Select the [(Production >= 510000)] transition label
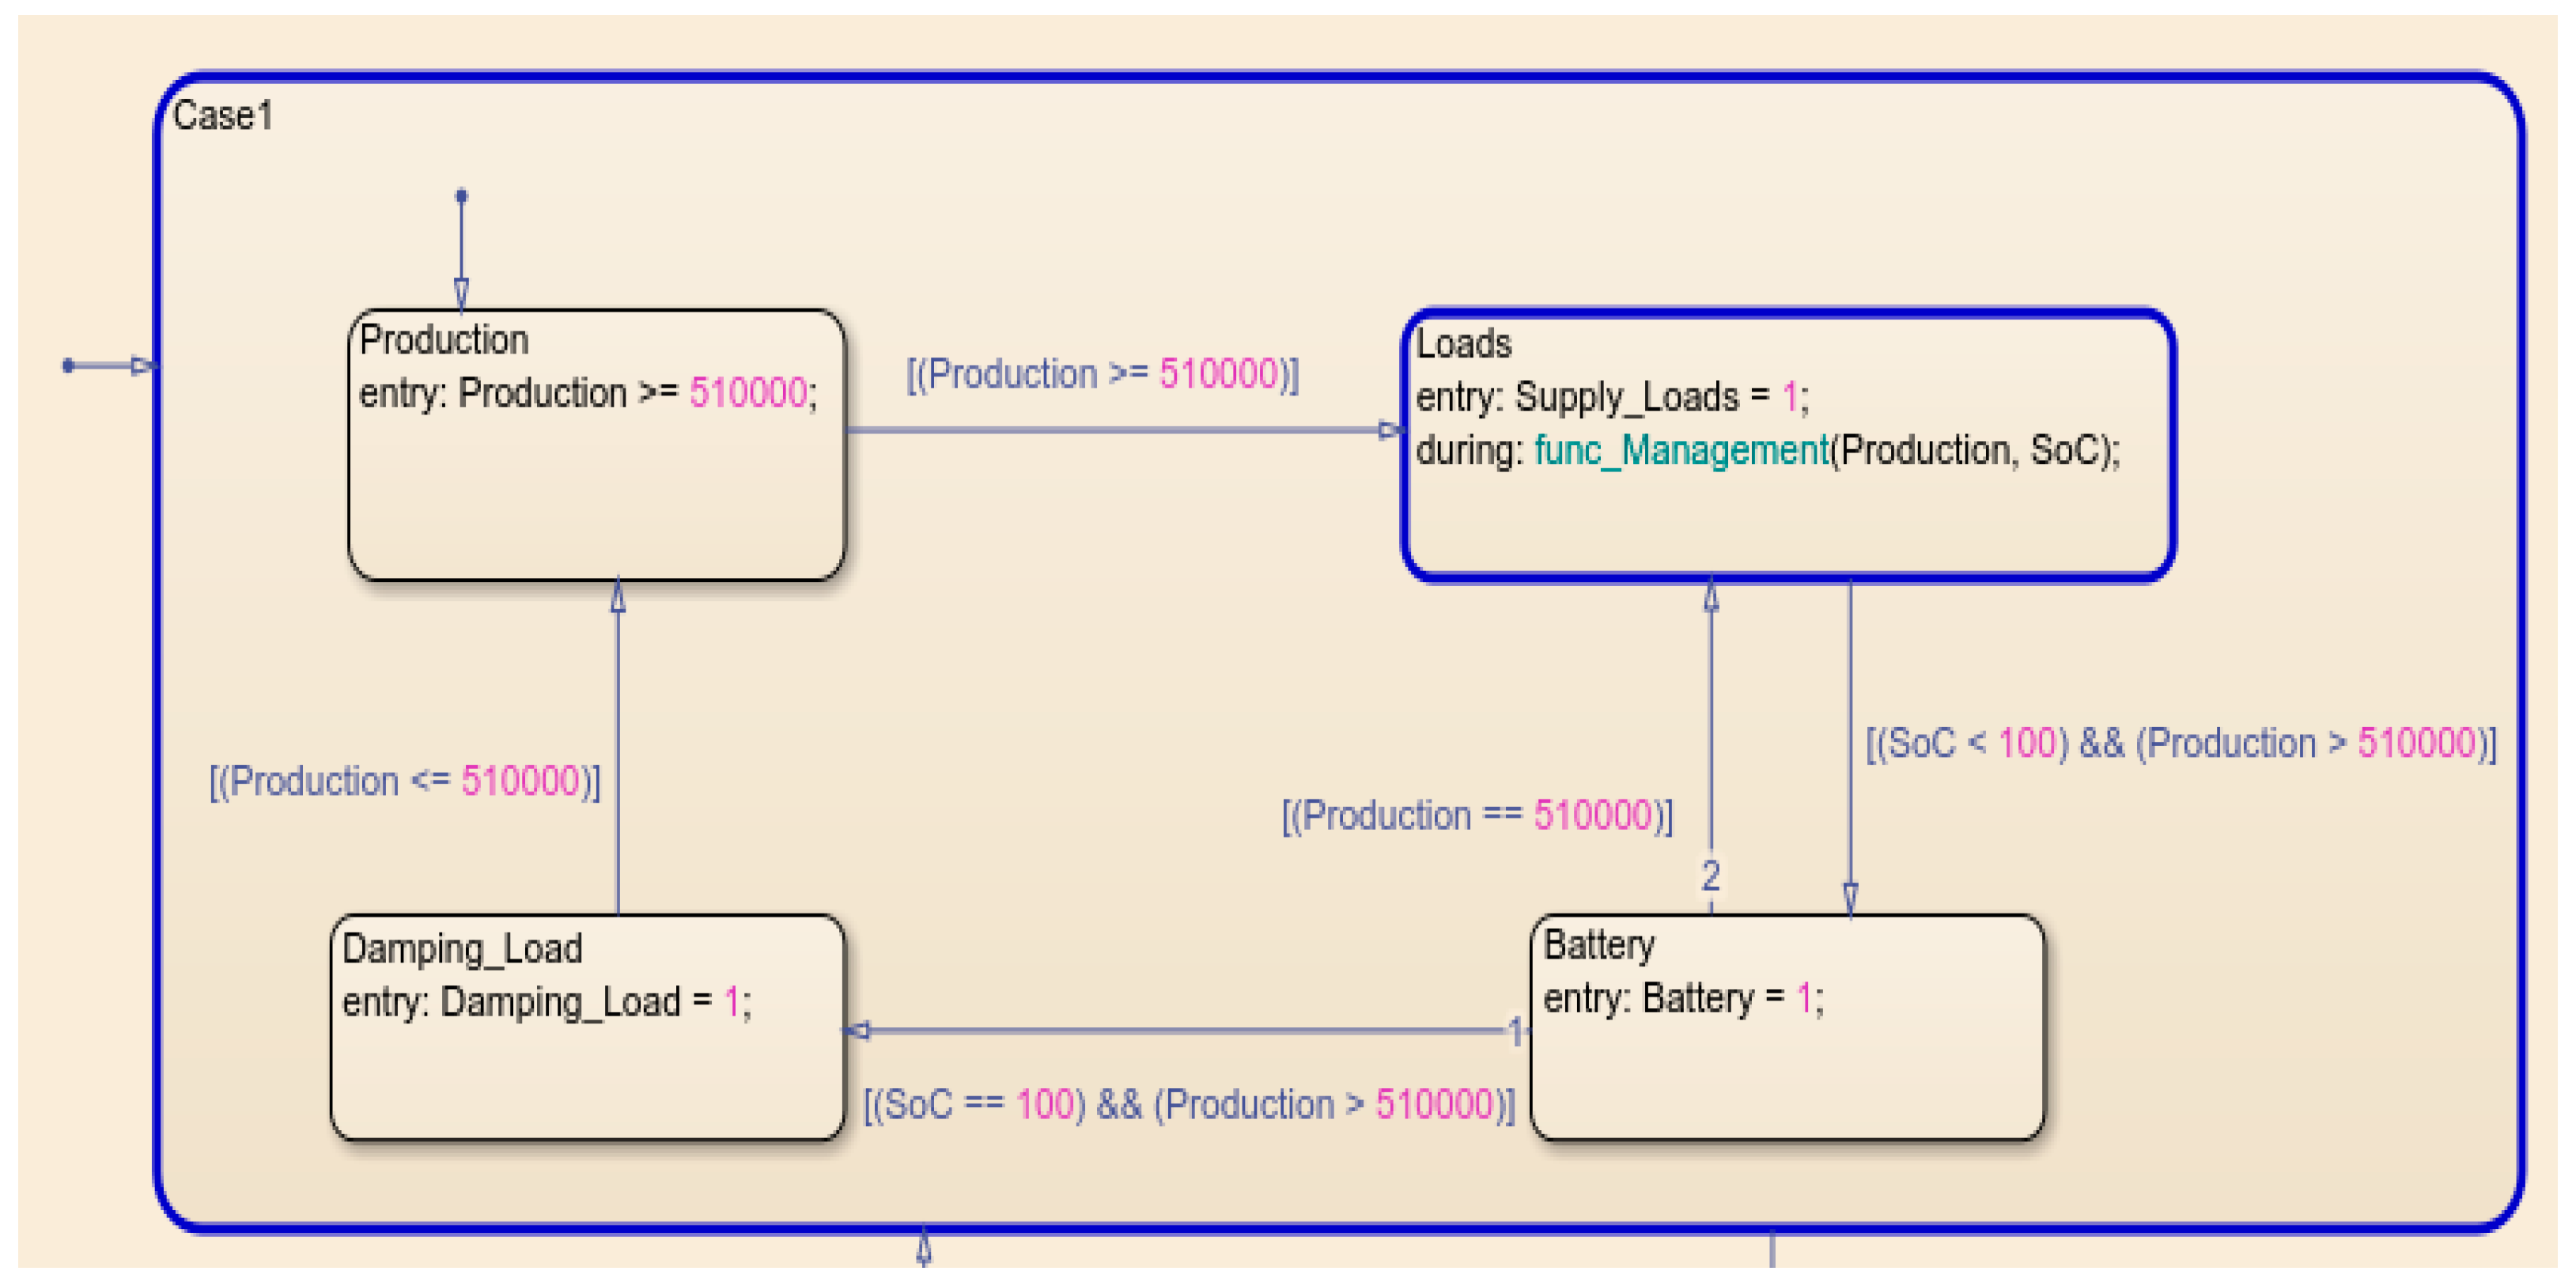Screen dimensions: 2576x1286 (x=1102, y=374)
